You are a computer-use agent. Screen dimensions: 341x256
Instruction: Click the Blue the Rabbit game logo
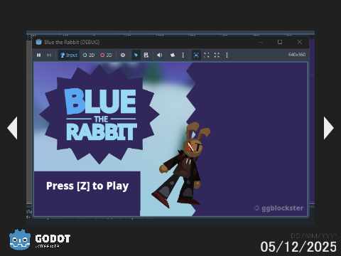point(99,114)
